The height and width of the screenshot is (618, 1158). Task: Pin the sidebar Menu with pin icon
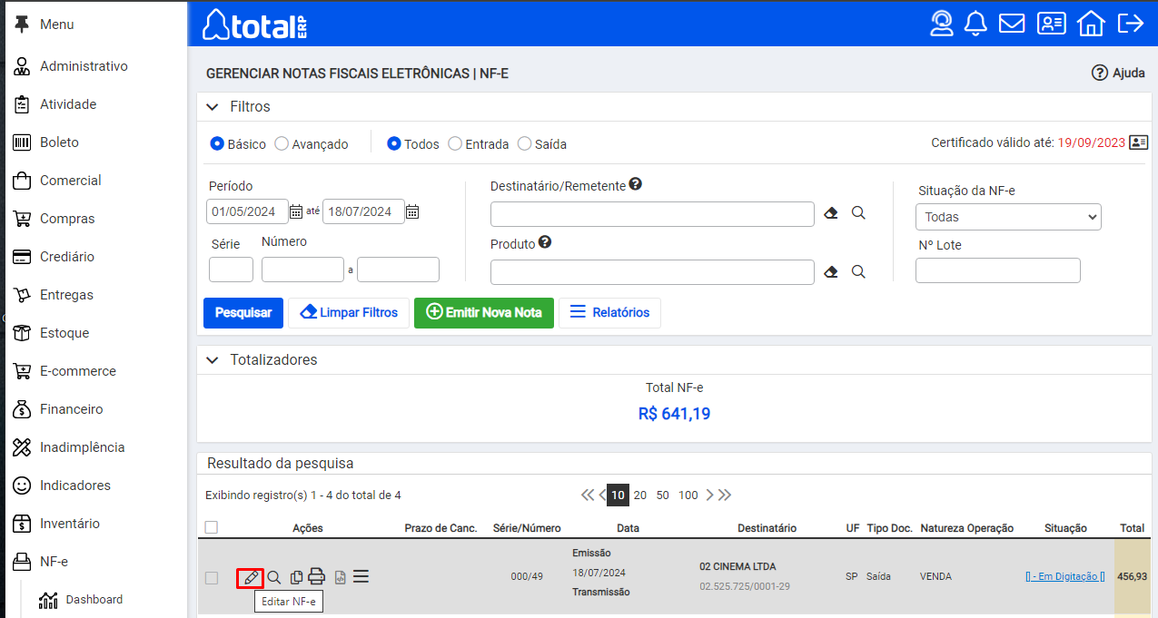click(22, 24)
